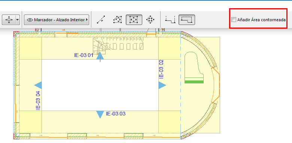This screenshot has height=143, width=292.
Task: Click the IE-03 03 elevation label
Action: [116, 114]
